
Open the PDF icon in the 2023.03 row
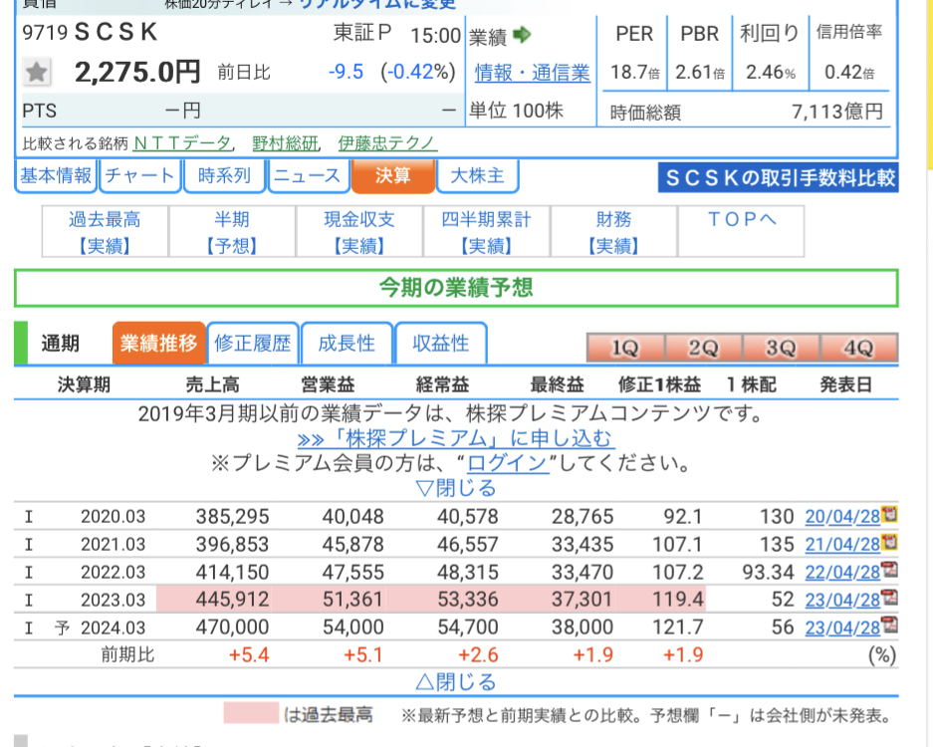coord(889,597)
